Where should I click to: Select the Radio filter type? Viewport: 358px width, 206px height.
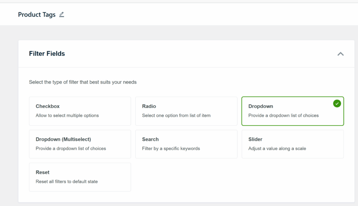[186, 111]
